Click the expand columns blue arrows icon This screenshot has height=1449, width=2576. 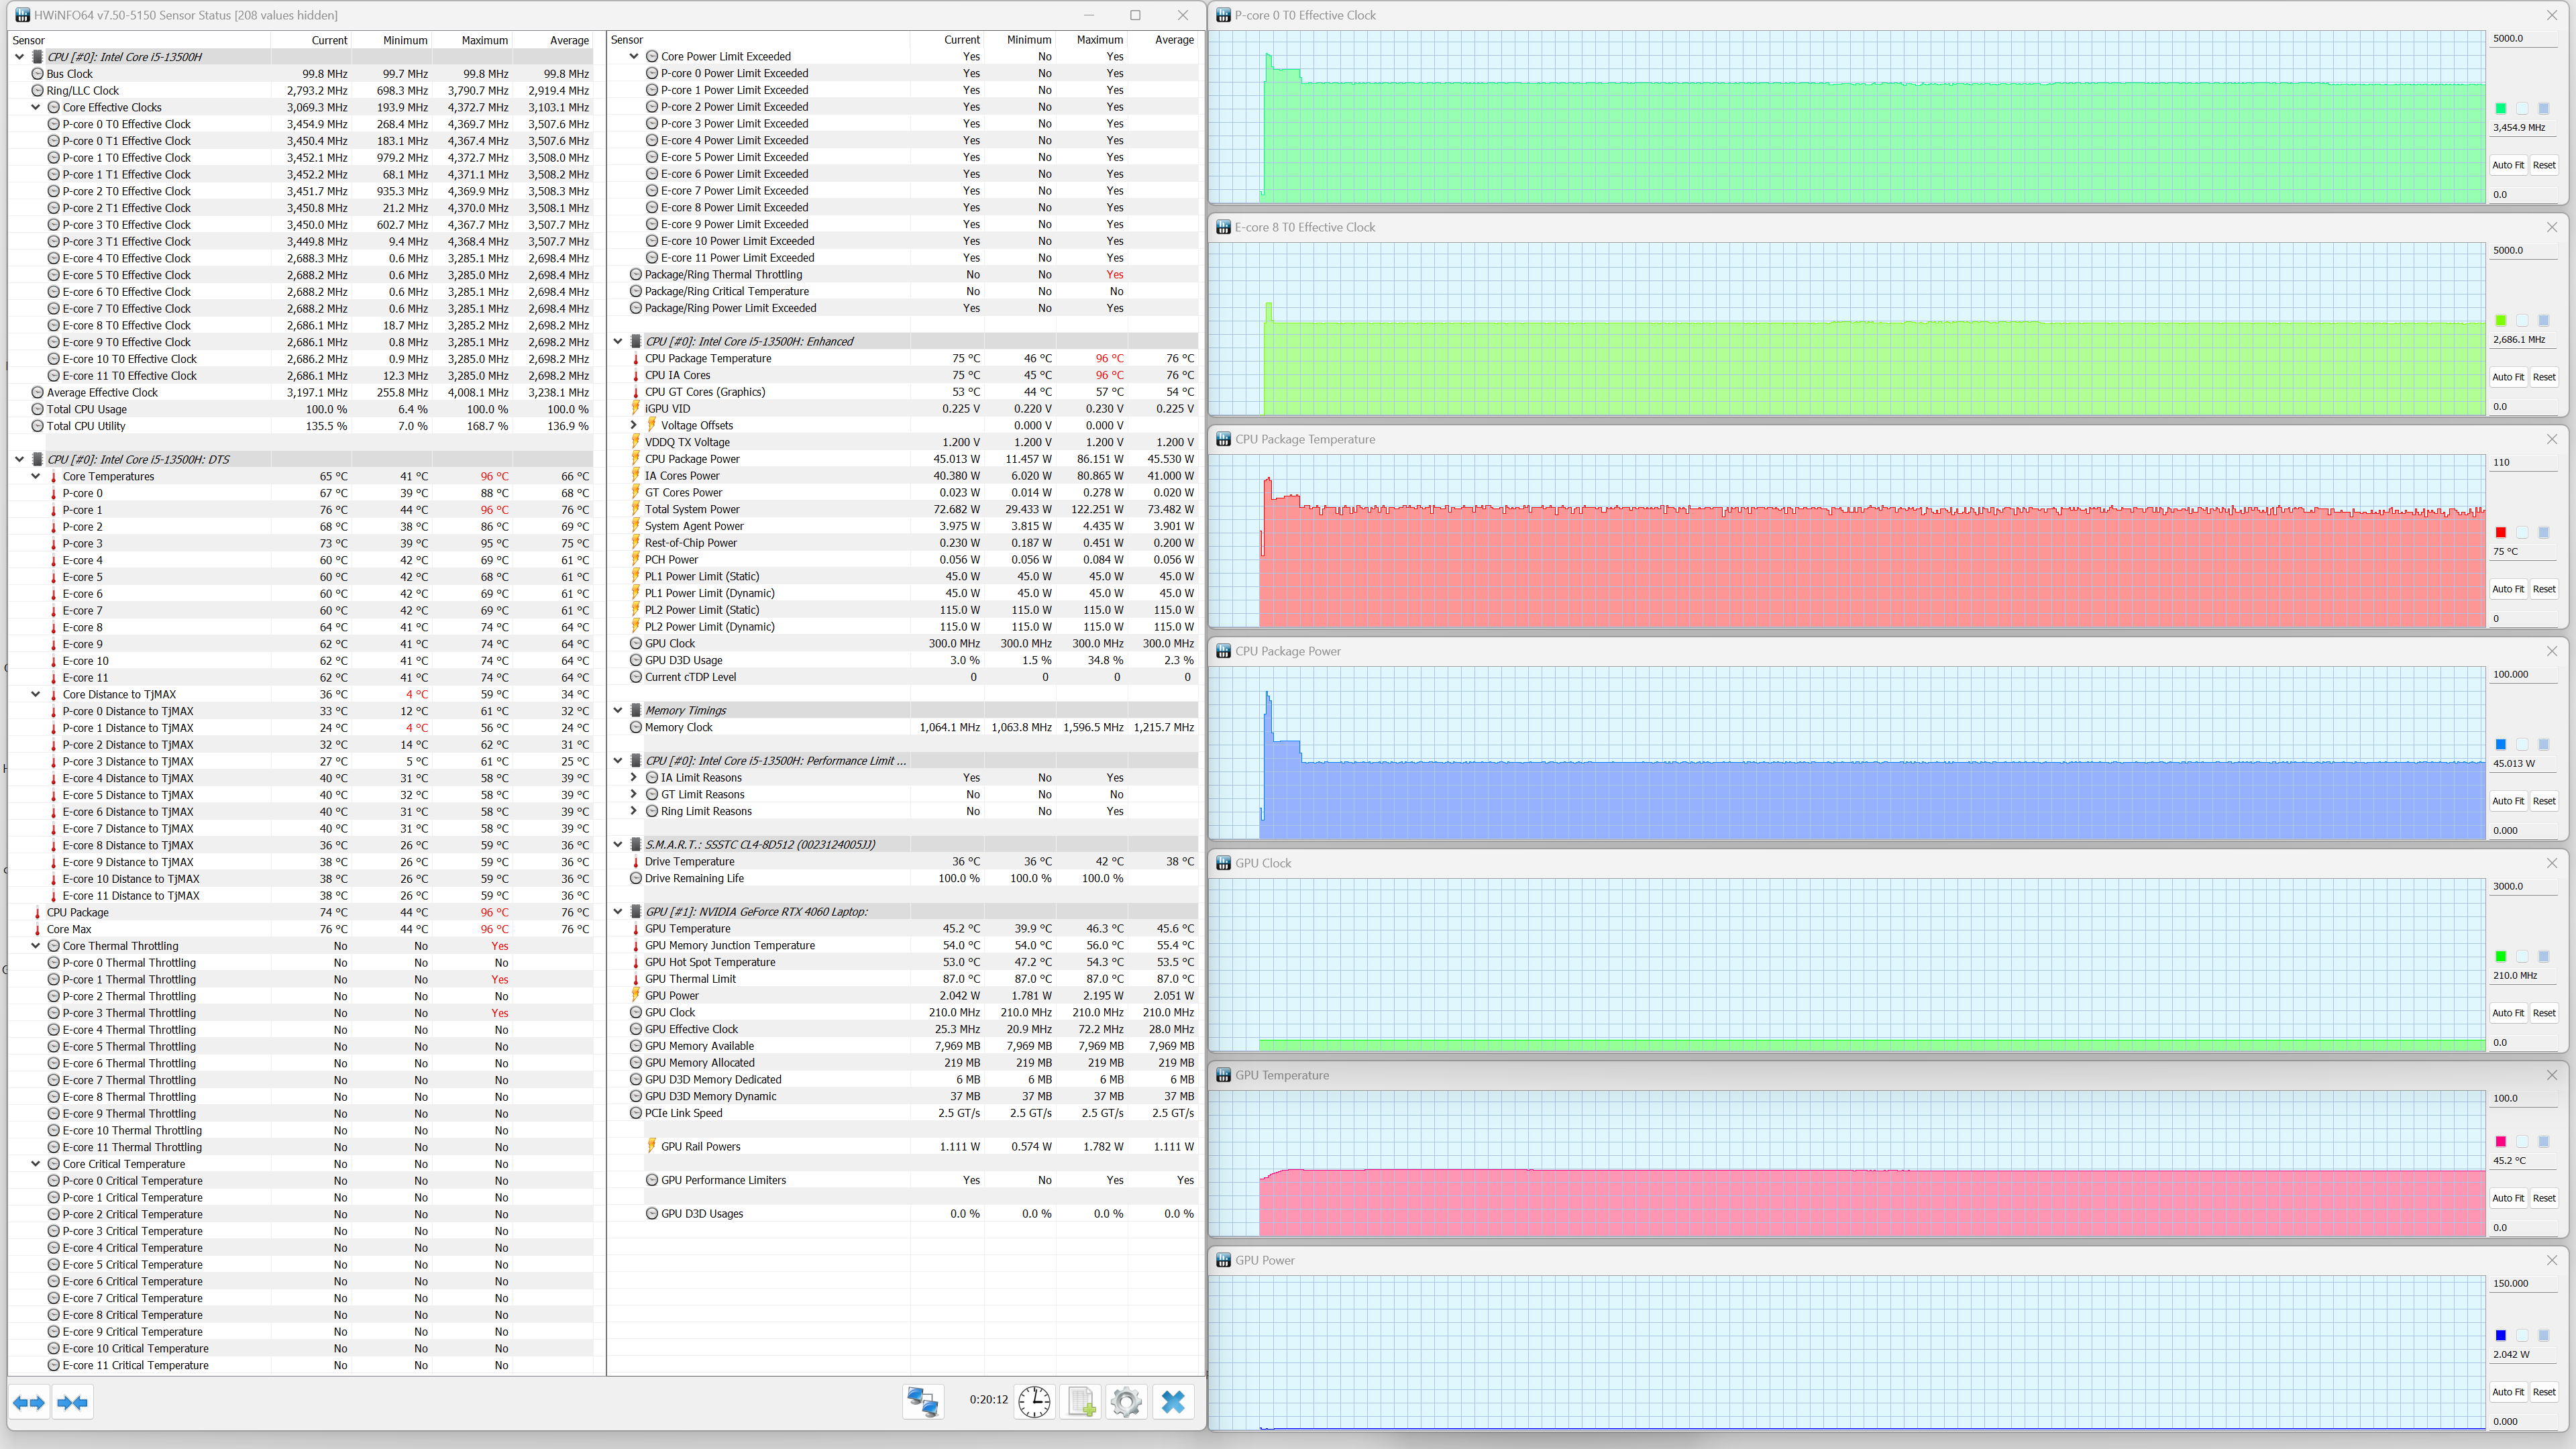(x=29, y=1403)
